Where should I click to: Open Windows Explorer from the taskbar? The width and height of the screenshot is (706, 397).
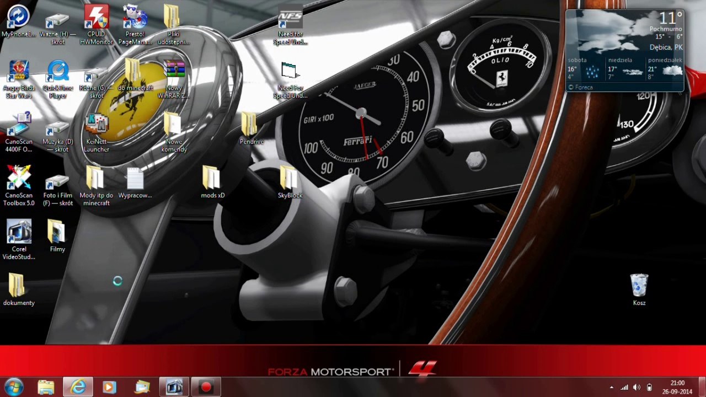pos(46,387)
